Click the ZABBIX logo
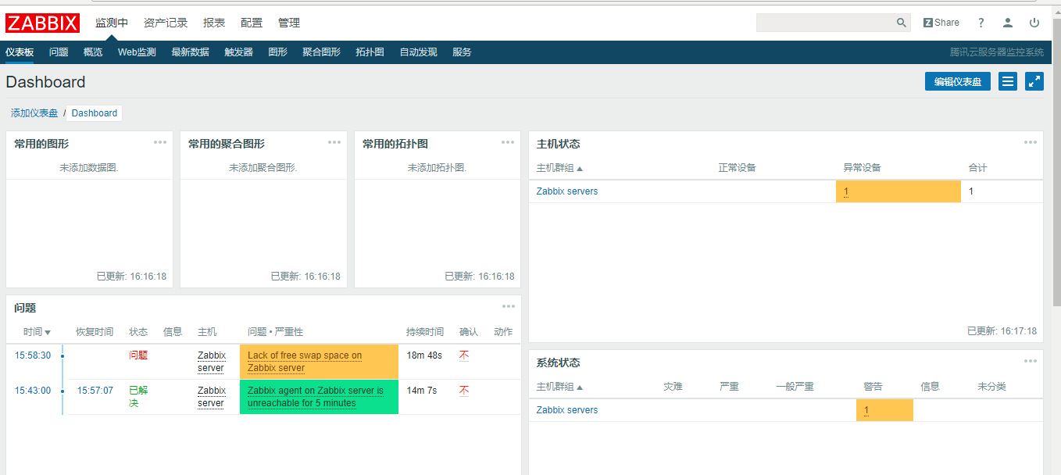This screenshot has height=475, width=1061. click(42, 23)
